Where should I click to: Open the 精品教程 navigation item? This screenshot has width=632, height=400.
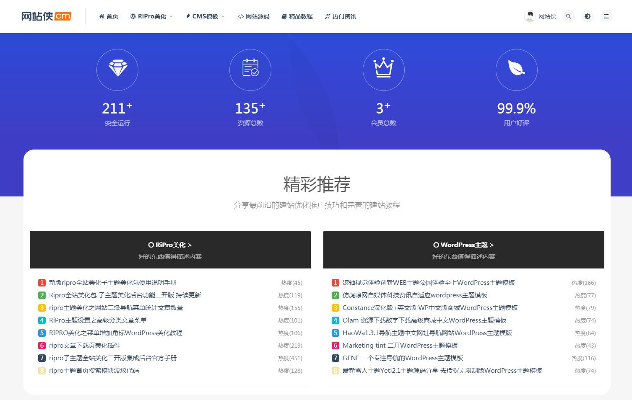(x=297, y=16)
